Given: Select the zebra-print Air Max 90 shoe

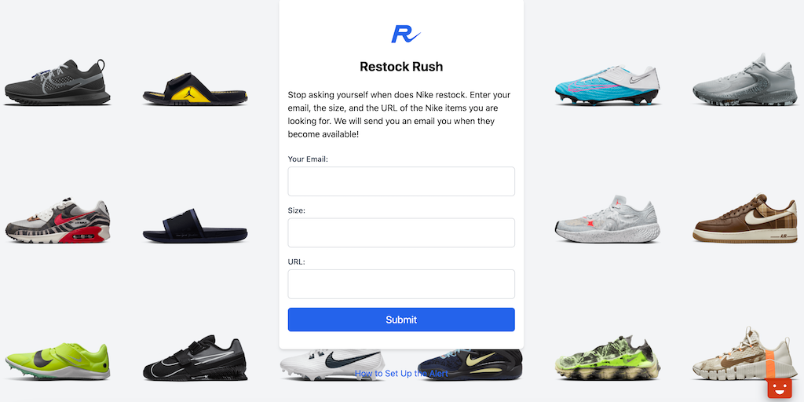Looking at the screenshot, I should 57,221.
